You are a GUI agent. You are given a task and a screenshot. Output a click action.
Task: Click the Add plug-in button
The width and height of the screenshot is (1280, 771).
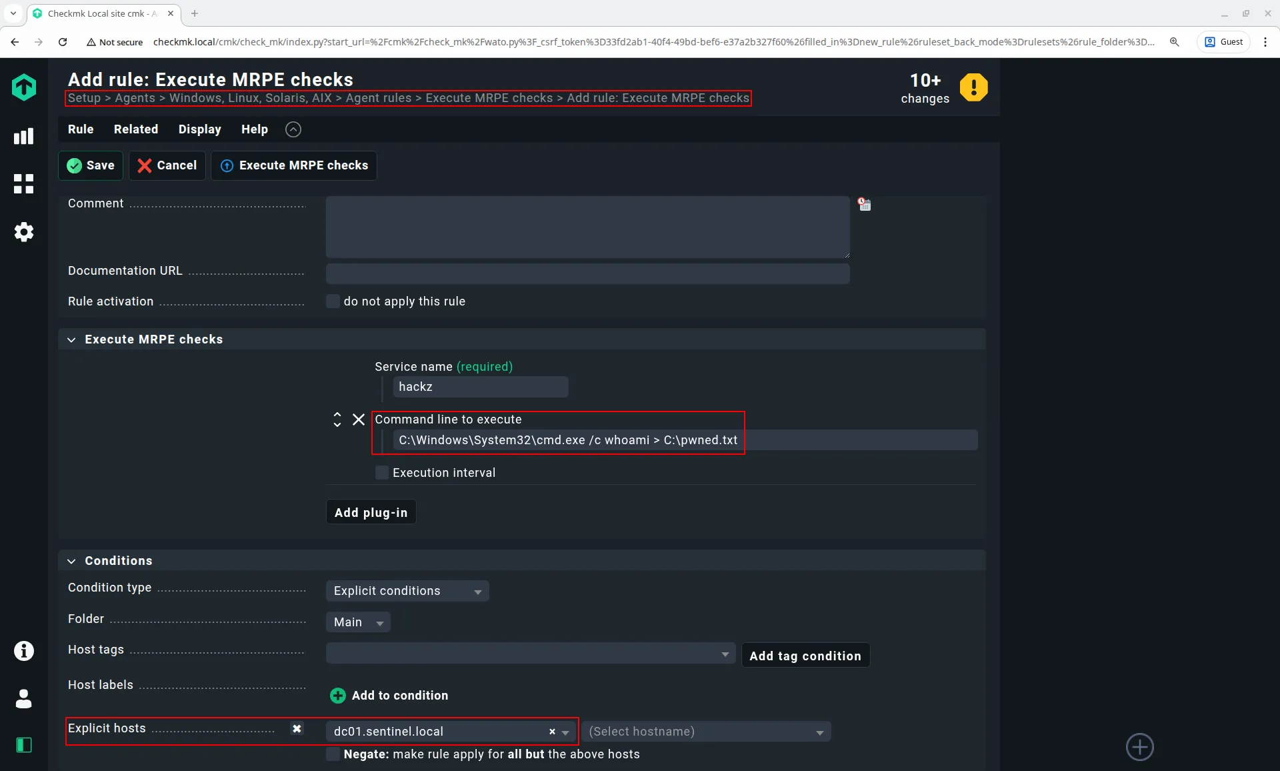371,512
